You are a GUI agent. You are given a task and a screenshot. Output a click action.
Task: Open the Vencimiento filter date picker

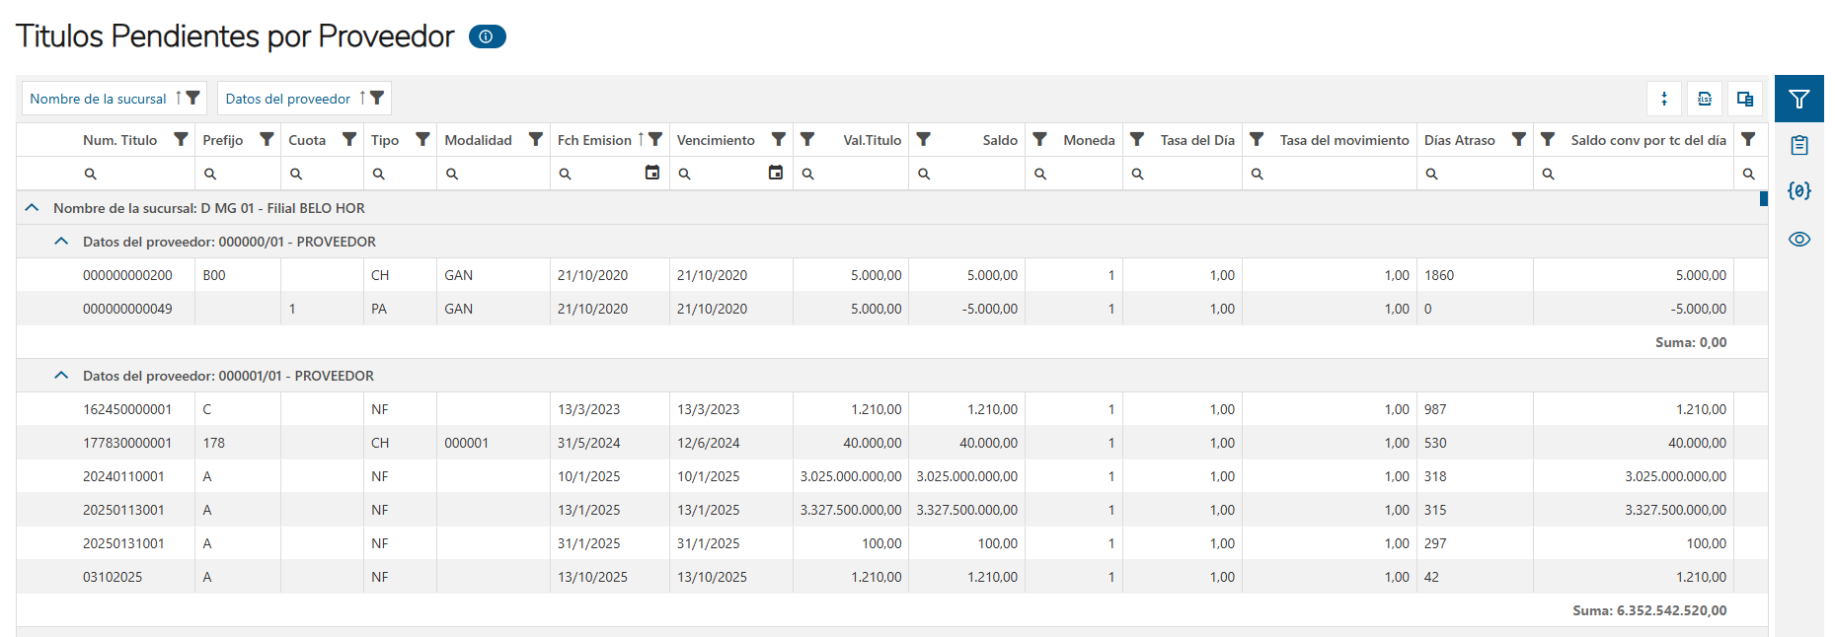tap(775, 173)
